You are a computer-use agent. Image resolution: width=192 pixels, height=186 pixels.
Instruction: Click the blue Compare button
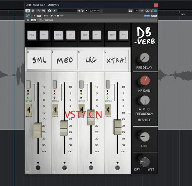click(147, 16)
